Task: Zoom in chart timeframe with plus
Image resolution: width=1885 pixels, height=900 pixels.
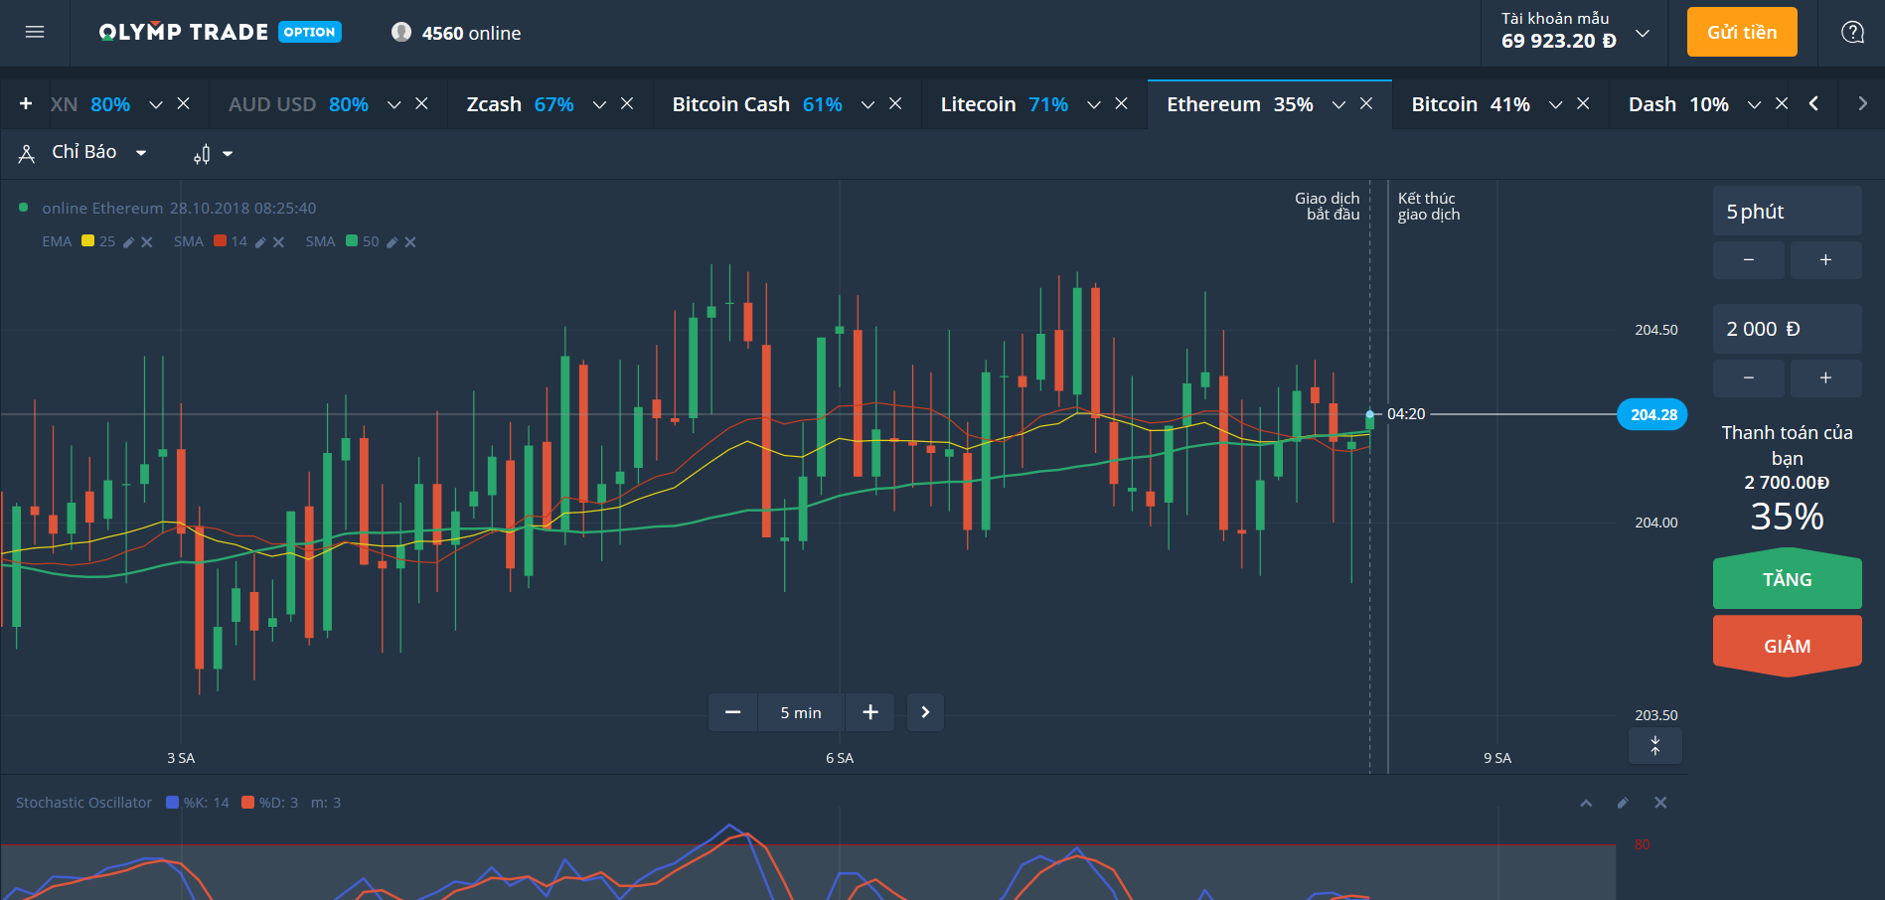Action: pos(870,712)
